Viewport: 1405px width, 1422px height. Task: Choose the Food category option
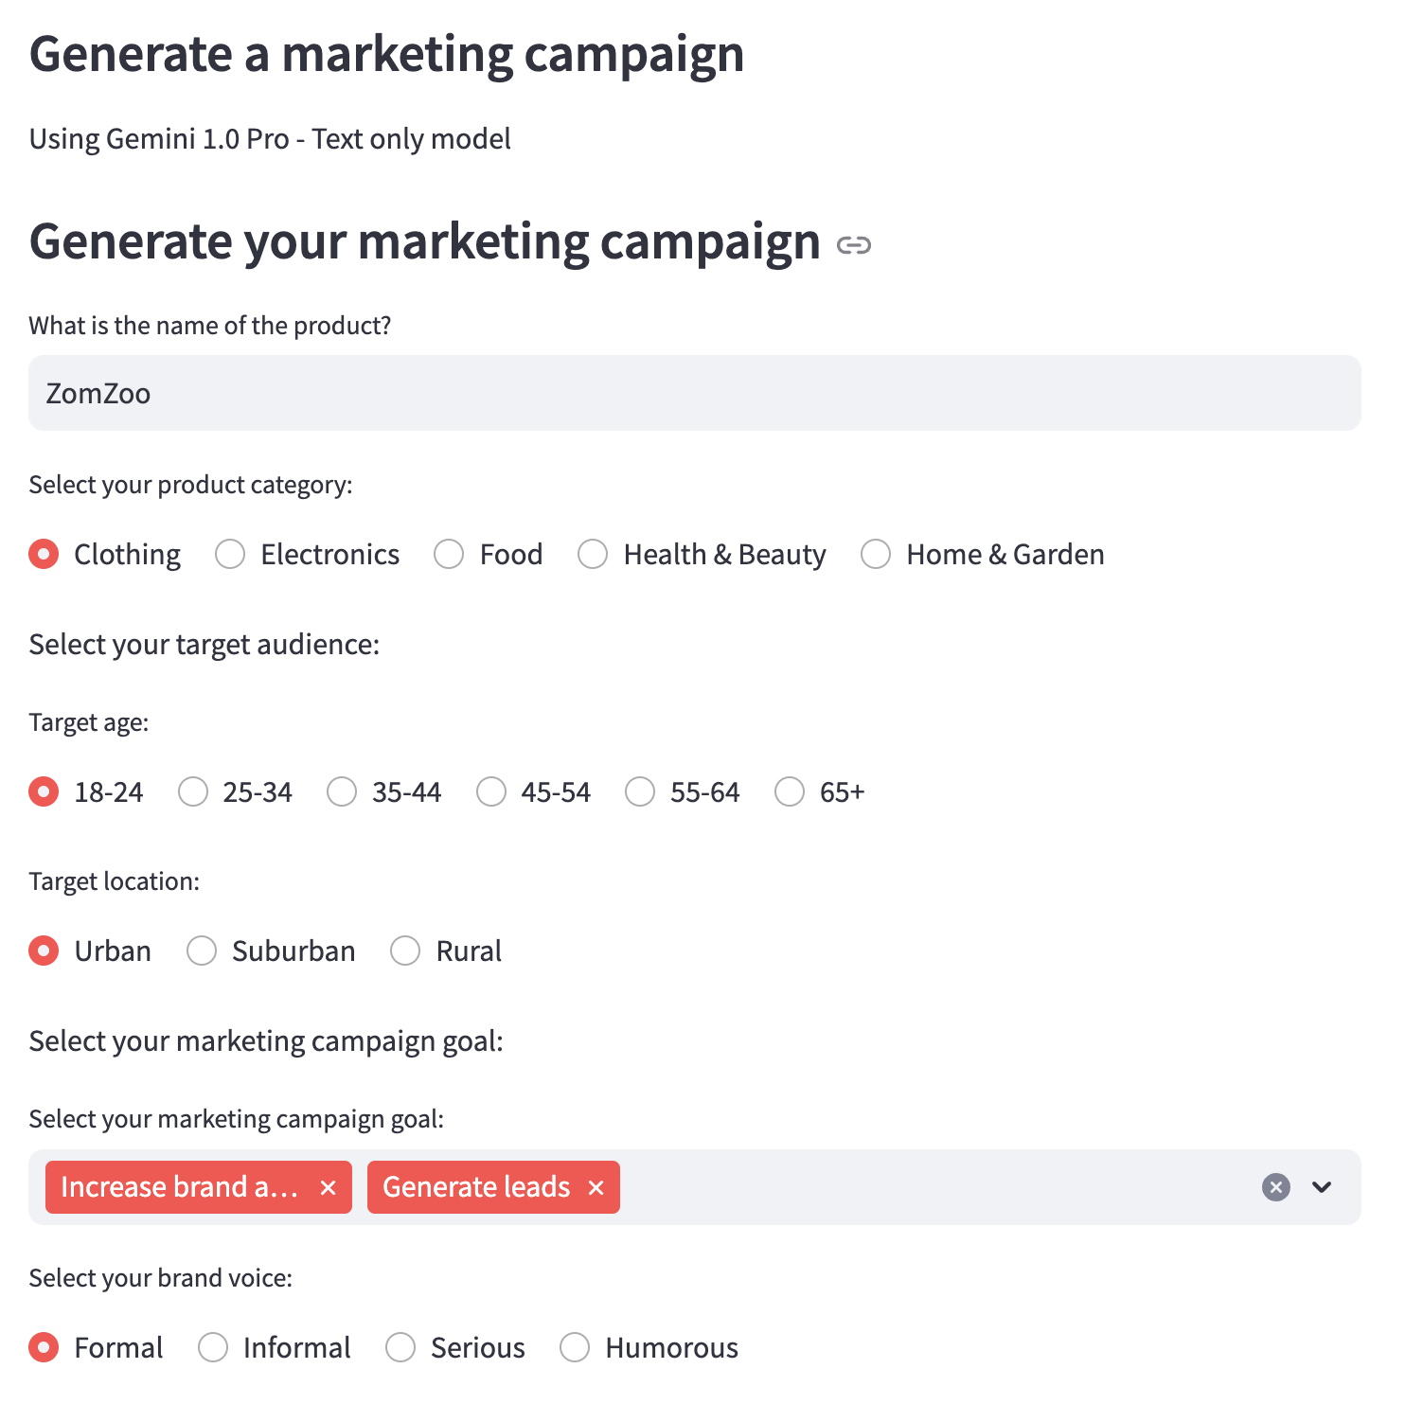(449, 555)
